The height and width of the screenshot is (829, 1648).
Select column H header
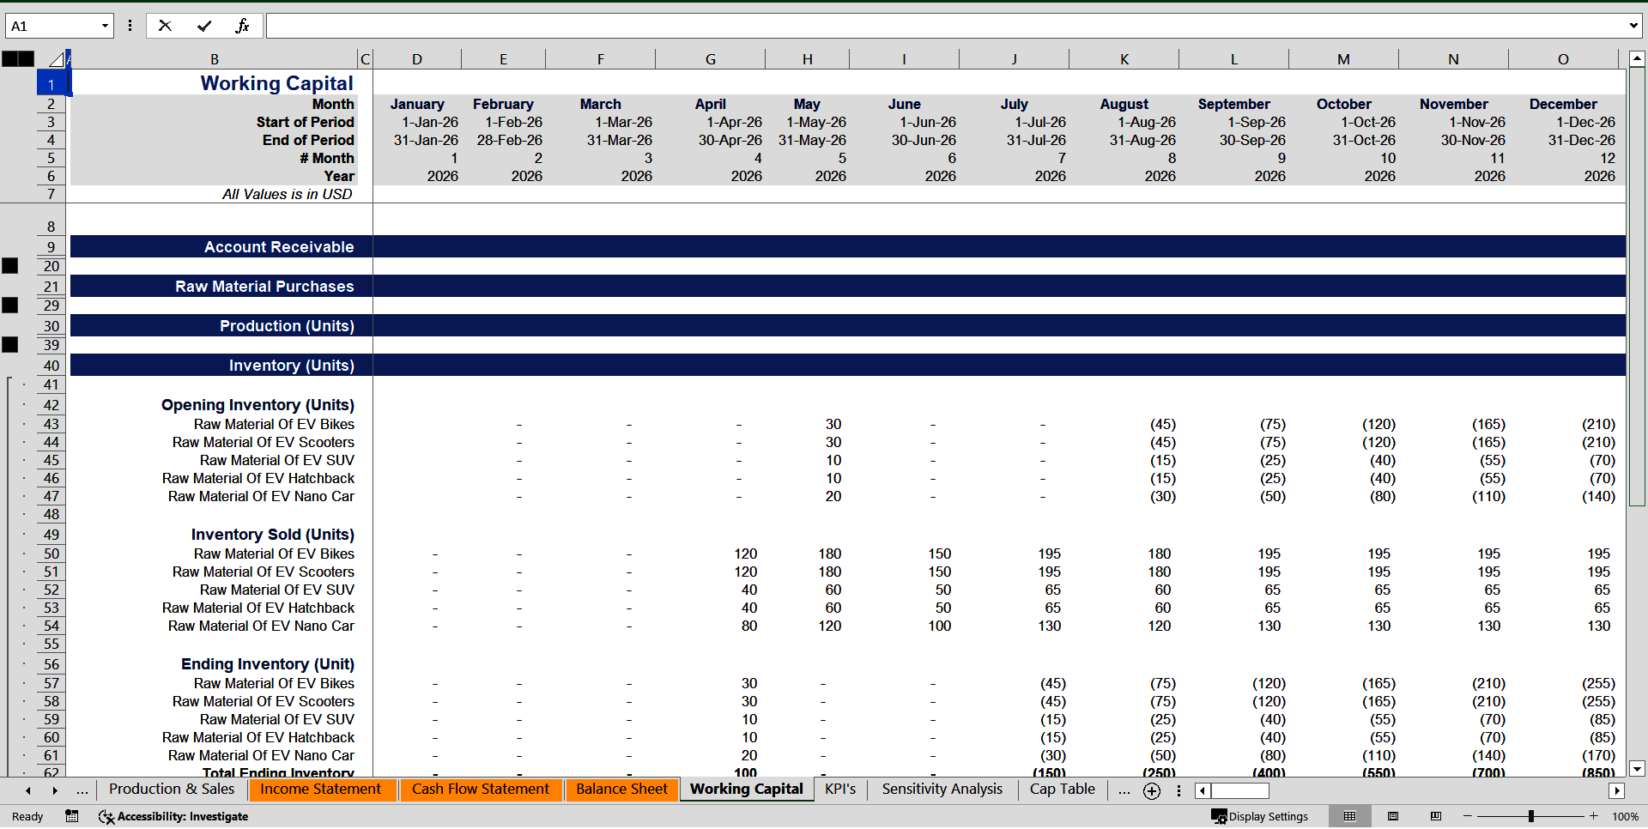click(x=808, y=59)
